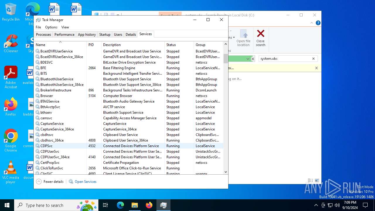Open the notification center icon

pyautogui.click(x=365, y=205)
